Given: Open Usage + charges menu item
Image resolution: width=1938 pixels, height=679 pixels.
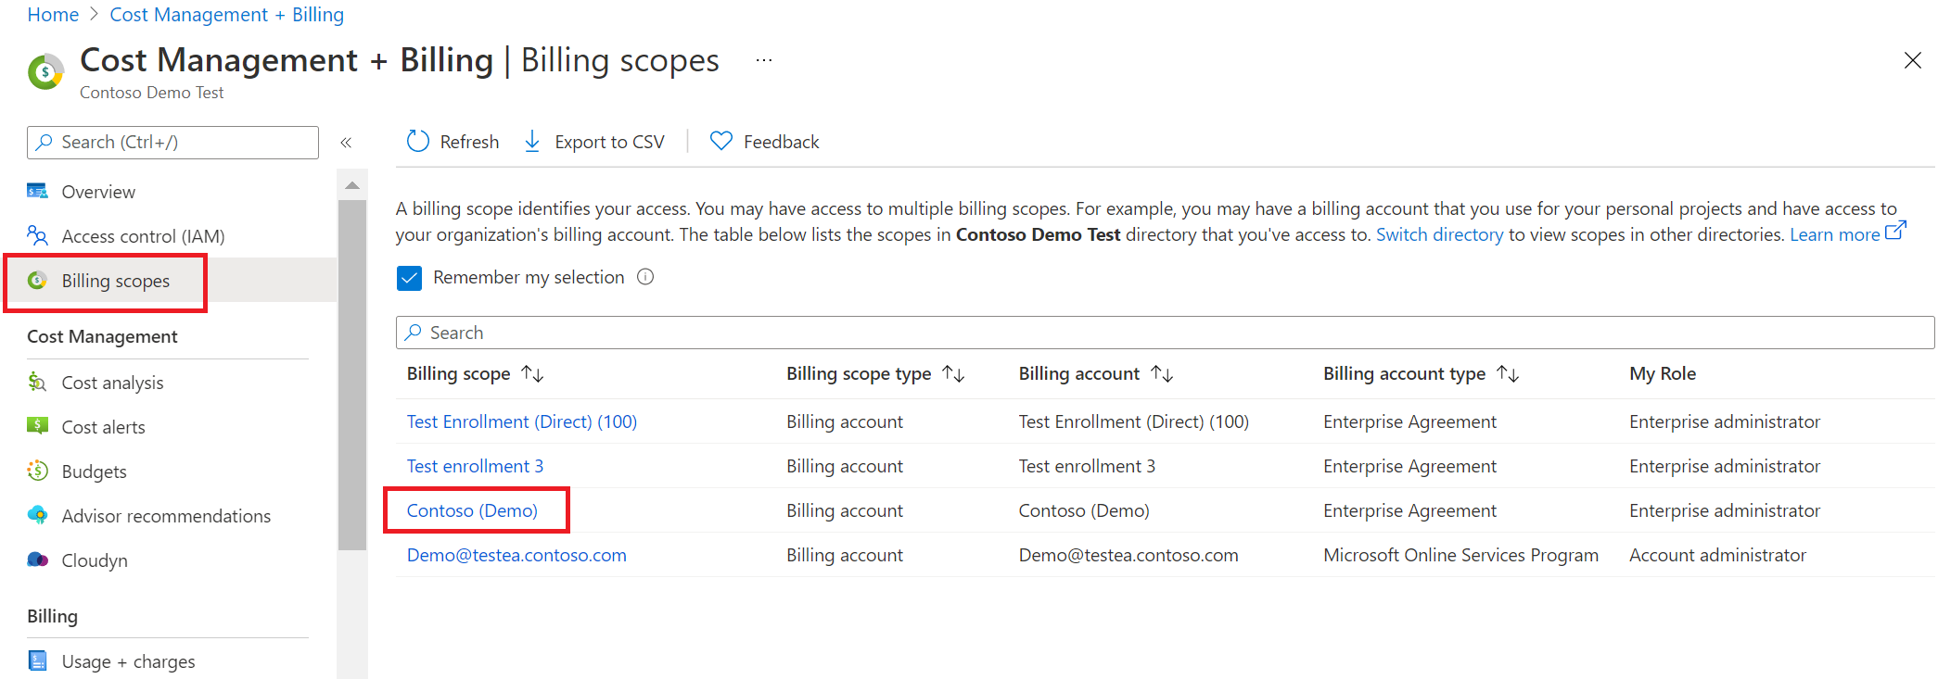Looking at the screenshot, I should click(x=128, y=661).
